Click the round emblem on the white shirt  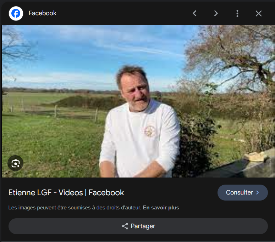pyautogui.click(x=150, y=131)
